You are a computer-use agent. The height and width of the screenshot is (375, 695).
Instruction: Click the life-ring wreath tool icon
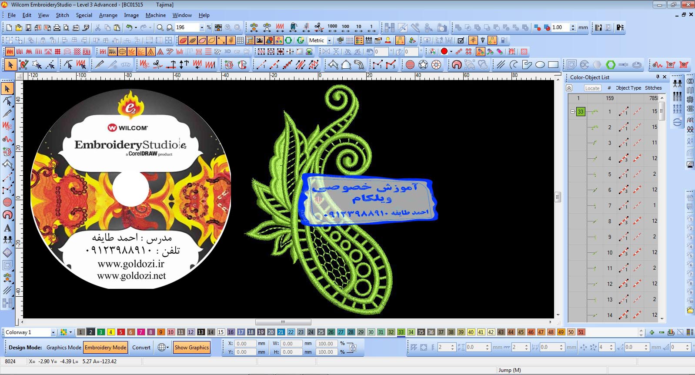436,65
